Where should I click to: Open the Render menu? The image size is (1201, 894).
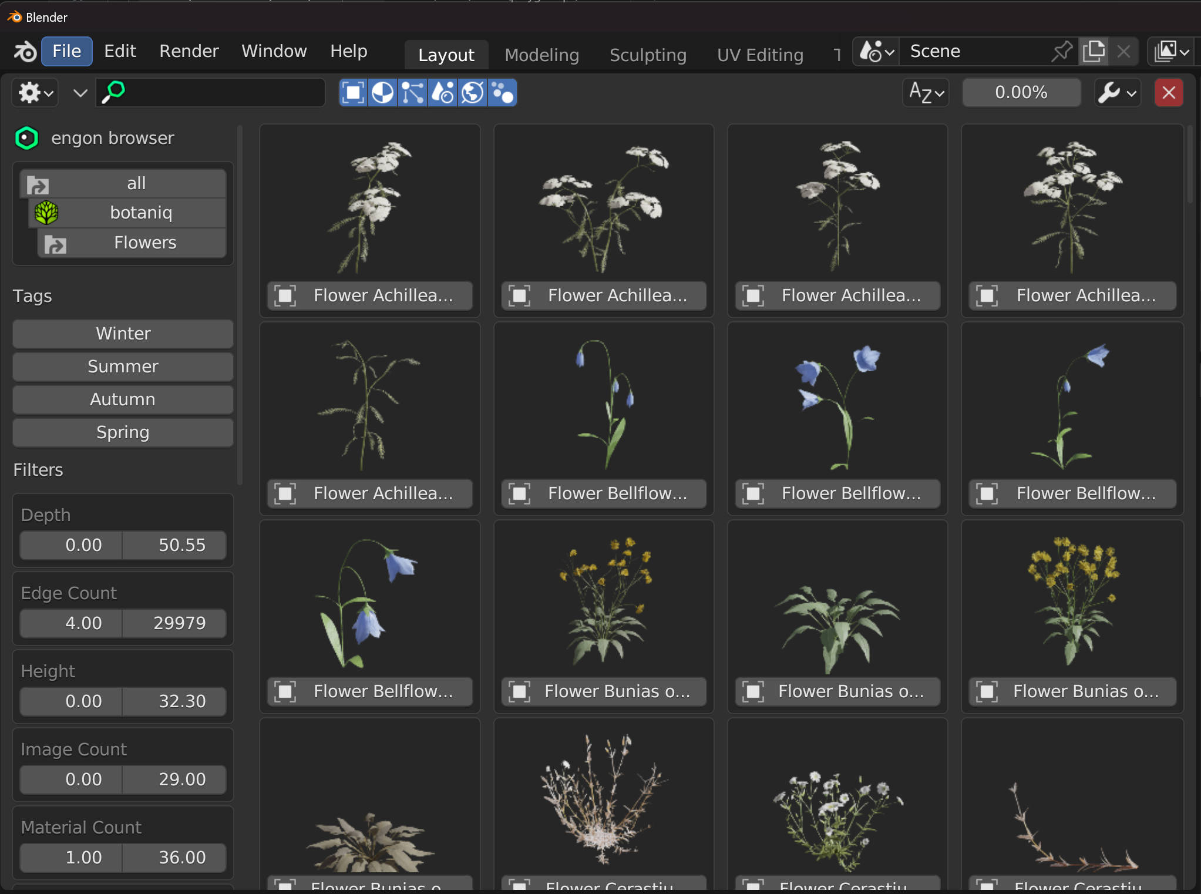(x=189, y=52)
